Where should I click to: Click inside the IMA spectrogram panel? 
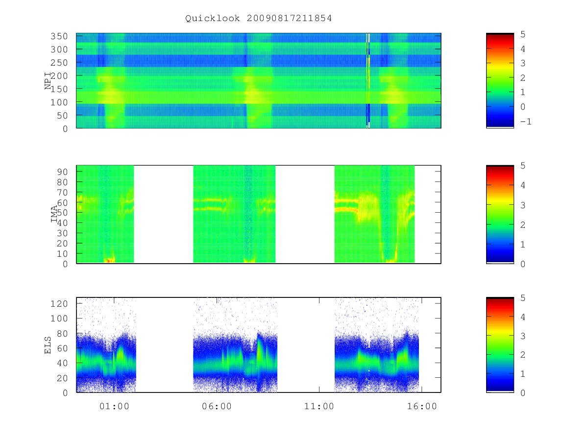click(x=259, y=215)
